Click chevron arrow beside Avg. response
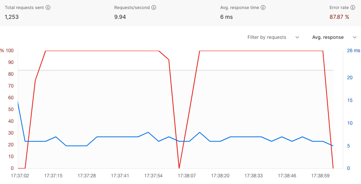The width and height of the screenshot is (361, 184). (354, 37)
